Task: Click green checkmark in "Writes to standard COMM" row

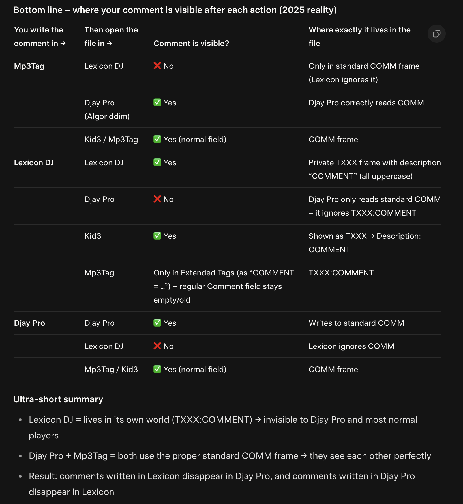Action: click(x=157, y=323)
